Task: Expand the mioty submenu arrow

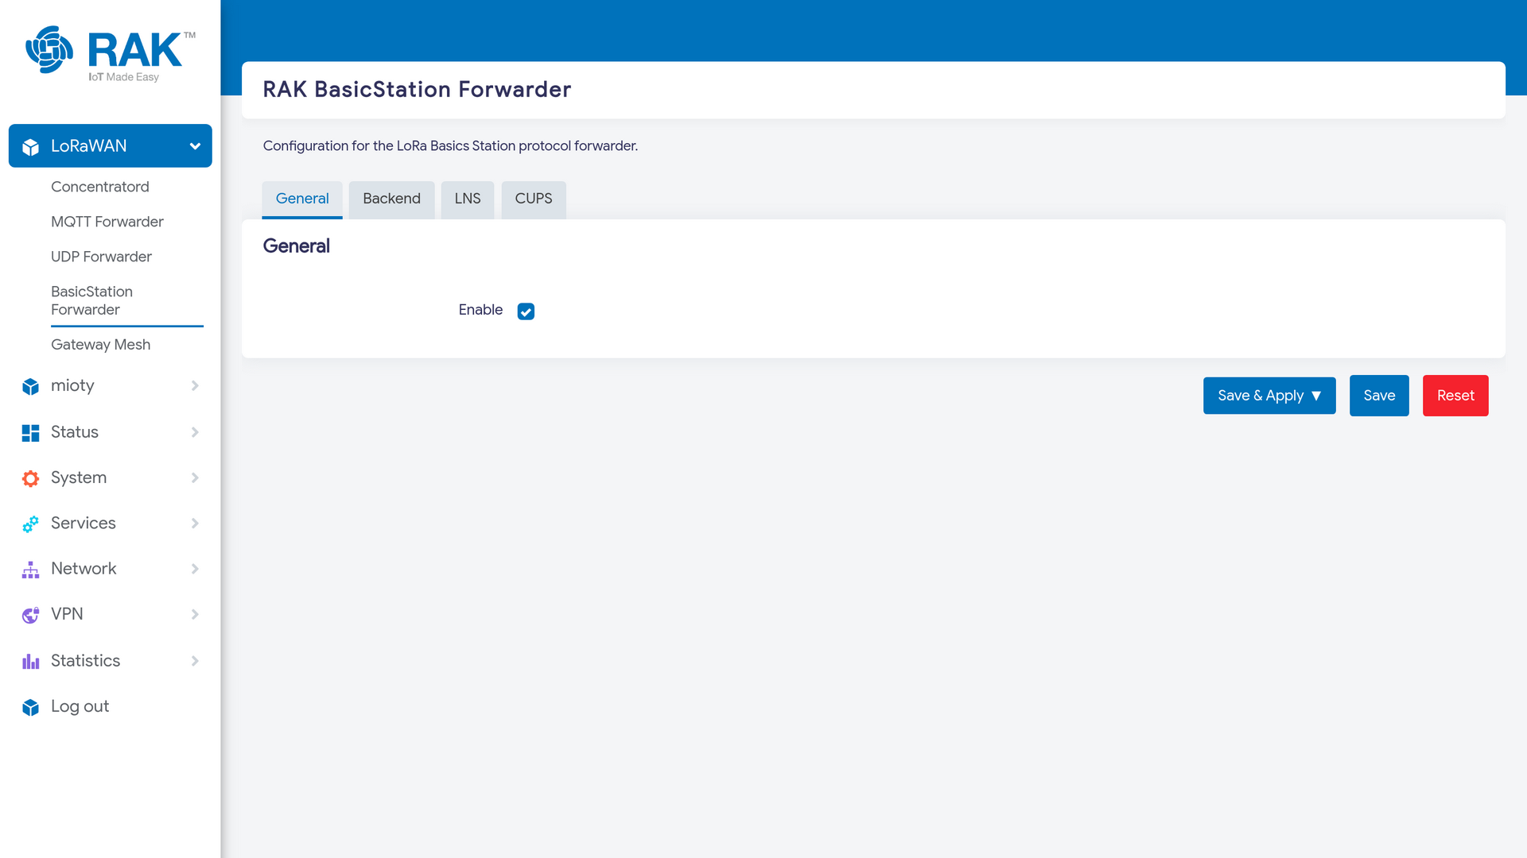Action: [195, 385]
